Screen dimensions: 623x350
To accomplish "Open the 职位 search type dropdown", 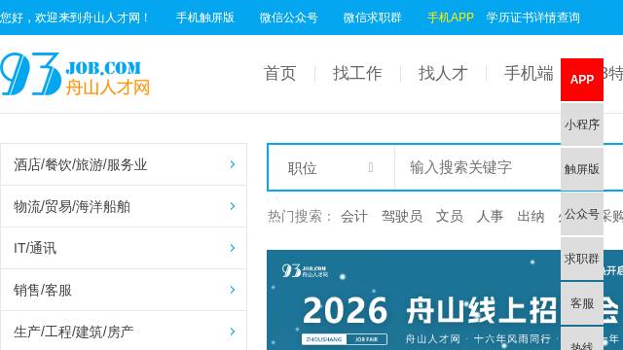I will pyautogui.click(x=331, y=167).
